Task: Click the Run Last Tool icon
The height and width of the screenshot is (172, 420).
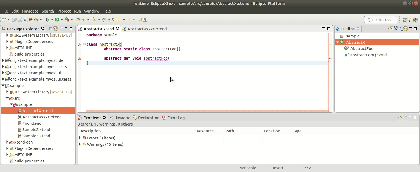Action: coord(67,19)
